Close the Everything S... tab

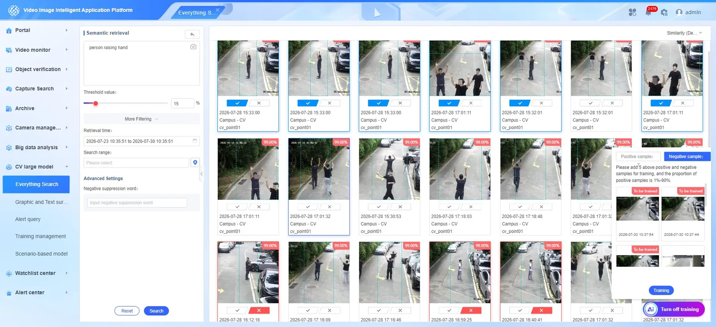tap(217, 9)
